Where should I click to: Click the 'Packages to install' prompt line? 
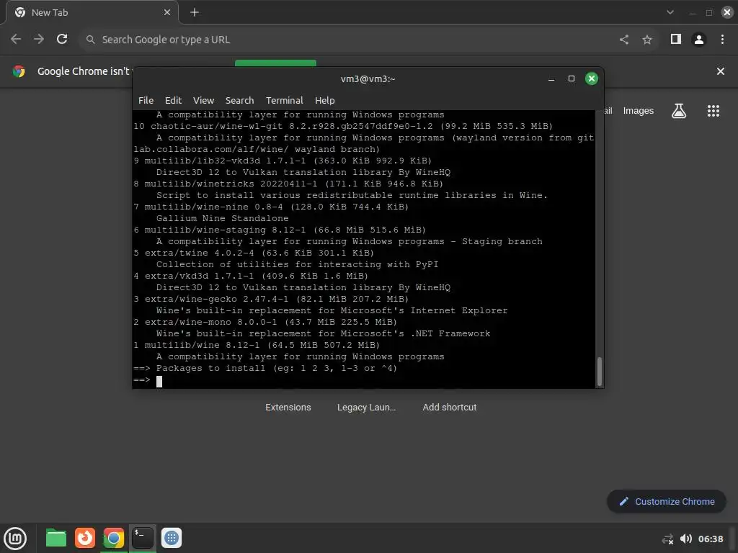(265, 368)
